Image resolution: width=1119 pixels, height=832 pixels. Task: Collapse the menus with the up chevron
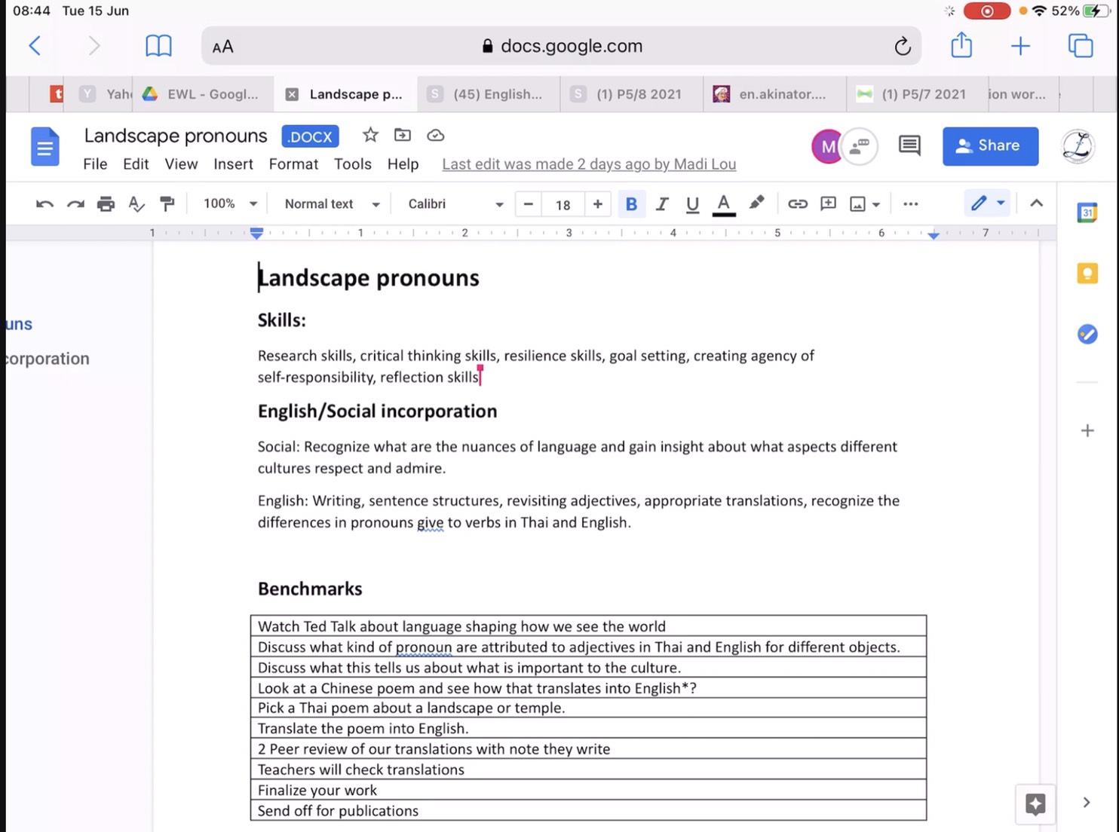pos(1037,203)
